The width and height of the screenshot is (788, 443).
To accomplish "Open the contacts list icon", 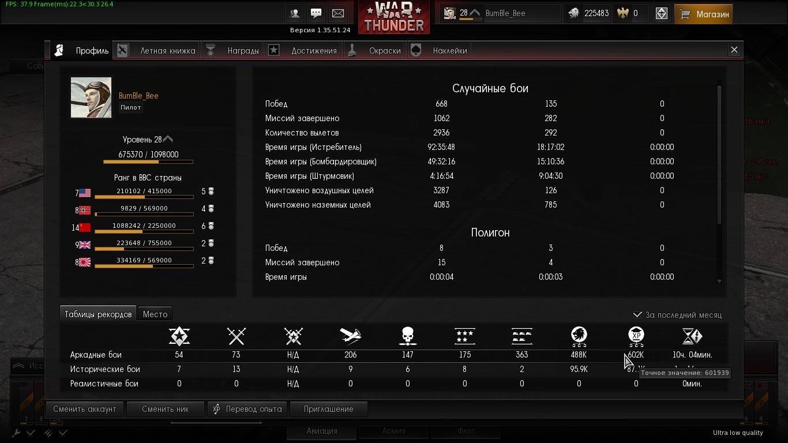I will 295,13.
